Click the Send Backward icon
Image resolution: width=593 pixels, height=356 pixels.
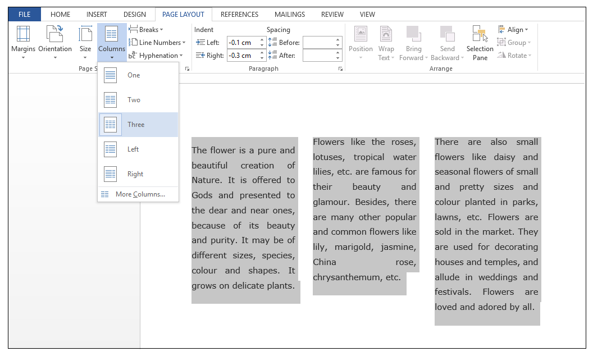click(x=448, y=34)
